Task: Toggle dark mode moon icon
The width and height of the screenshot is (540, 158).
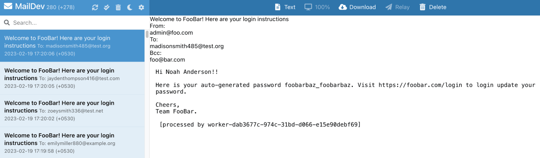Action: [130, 7]
